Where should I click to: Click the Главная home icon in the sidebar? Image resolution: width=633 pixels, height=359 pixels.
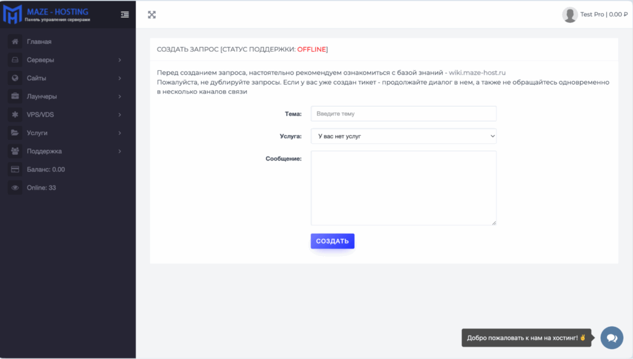tap(14, 41)
